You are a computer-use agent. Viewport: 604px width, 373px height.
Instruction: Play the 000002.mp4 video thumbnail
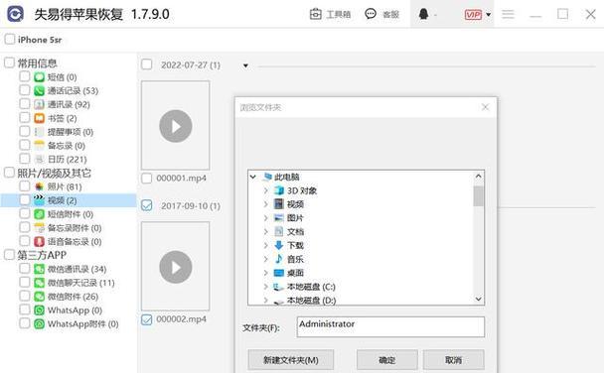click(x=176, y=267)
